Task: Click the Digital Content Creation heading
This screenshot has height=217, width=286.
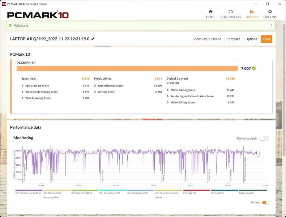Action: [177, 81]
